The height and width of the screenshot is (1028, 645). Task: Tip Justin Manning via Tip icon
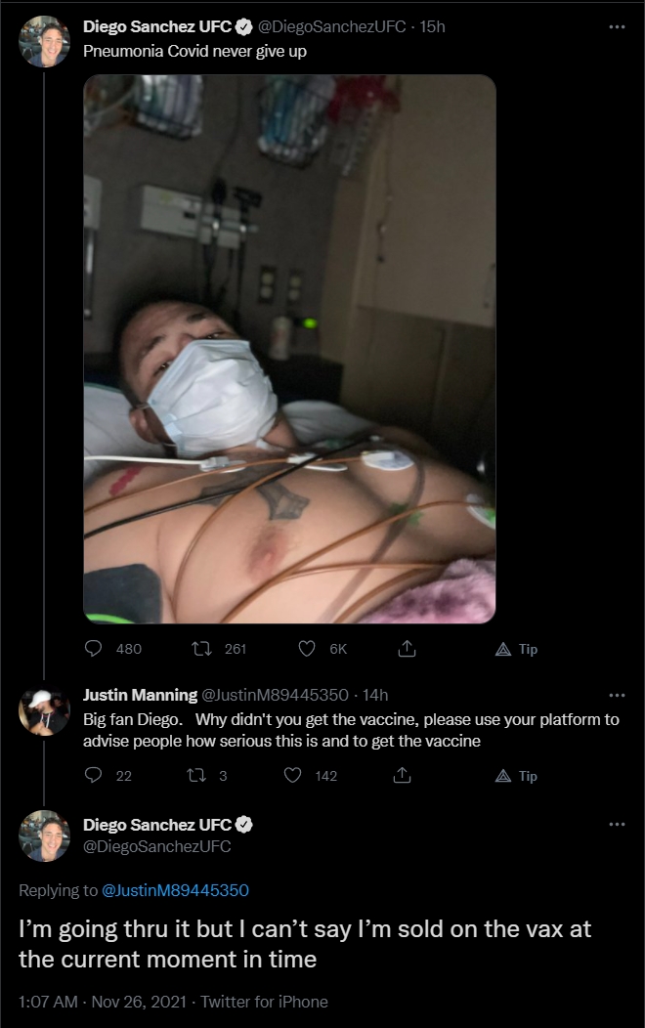[x=517, y=776]
